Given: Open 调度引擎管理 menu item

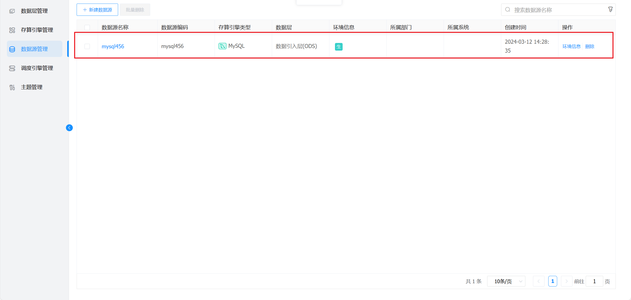Looking at the screenshot, I should click(37, 68).
